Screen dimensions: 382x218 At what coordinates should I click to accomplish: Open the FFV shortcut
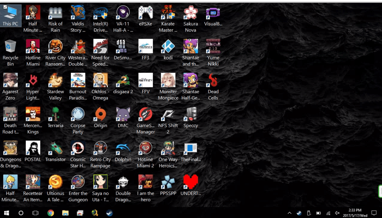coord(146,80)
